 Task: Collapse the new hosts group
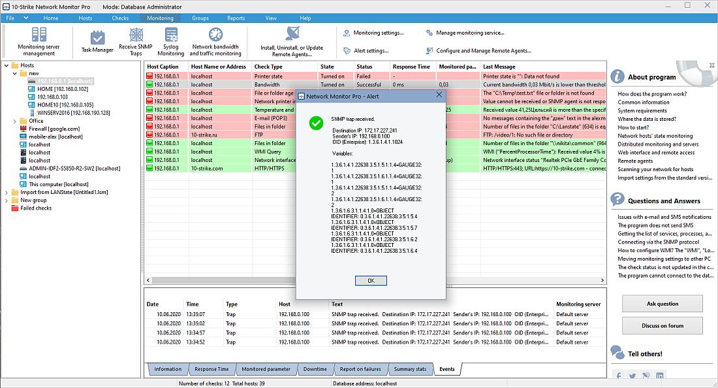tap(14, 73)
